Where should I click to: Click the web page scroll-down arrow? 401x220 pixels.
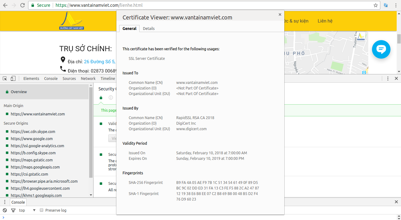tap(399, 72)
